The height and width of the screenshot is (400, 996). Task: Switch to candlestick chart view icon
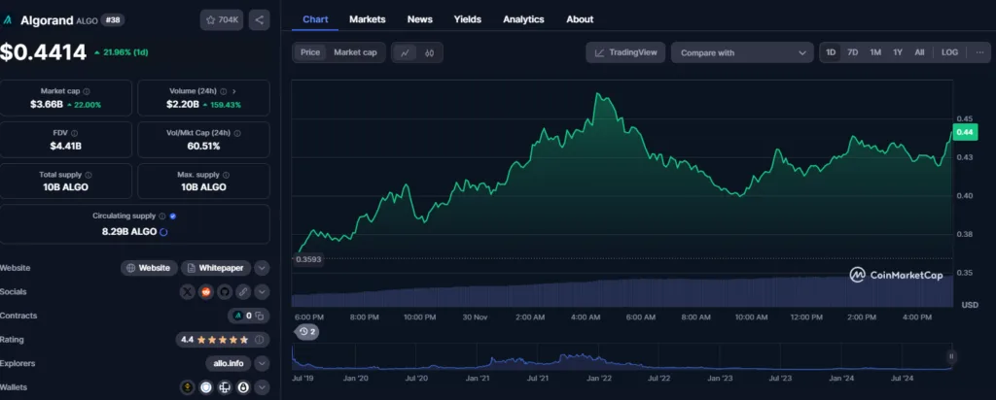429,52
